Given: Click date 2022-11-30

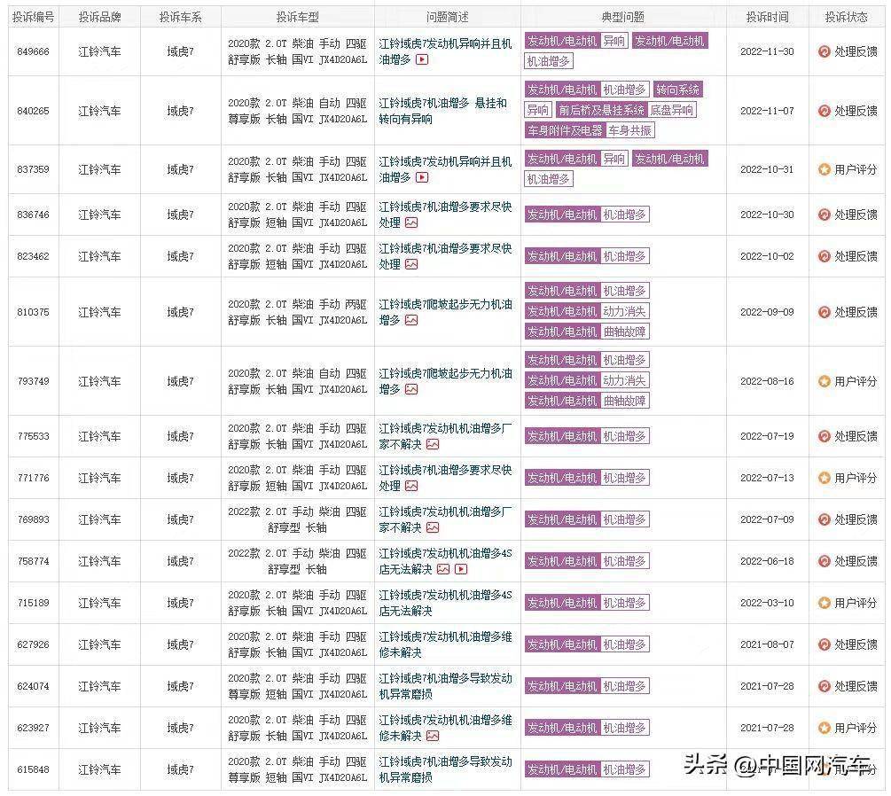Looking at the screenshot, I should coord(767,51).
